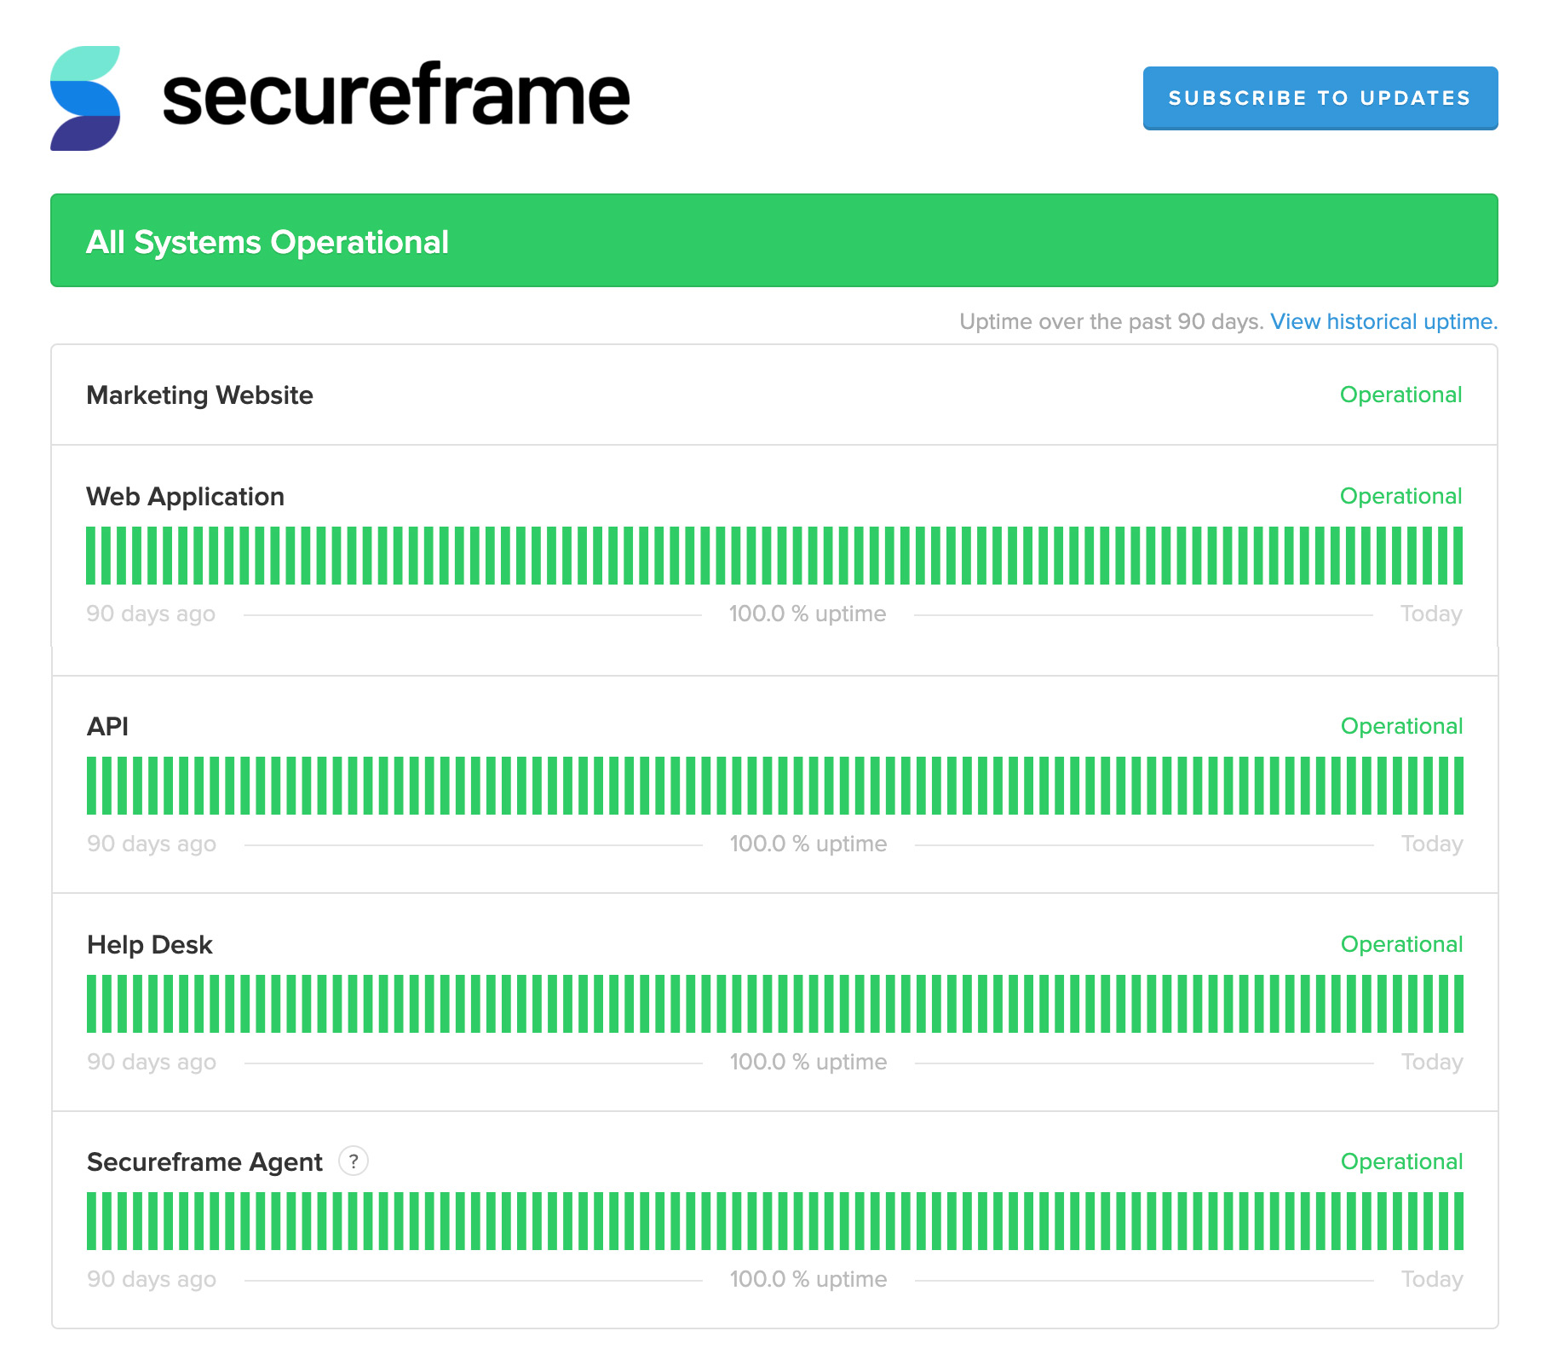
Task: Open the Secureframe Agent question mark tooltip
Action: 354,1161
